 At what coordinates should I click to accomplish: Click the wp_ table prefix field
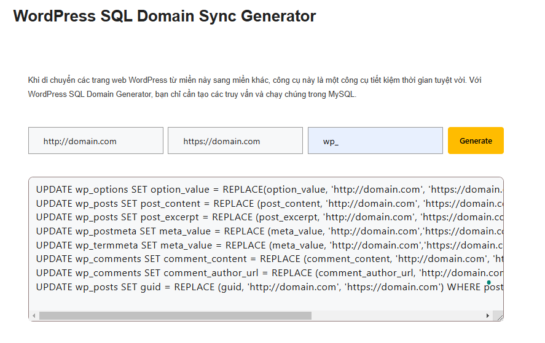[x=375, y=141]
